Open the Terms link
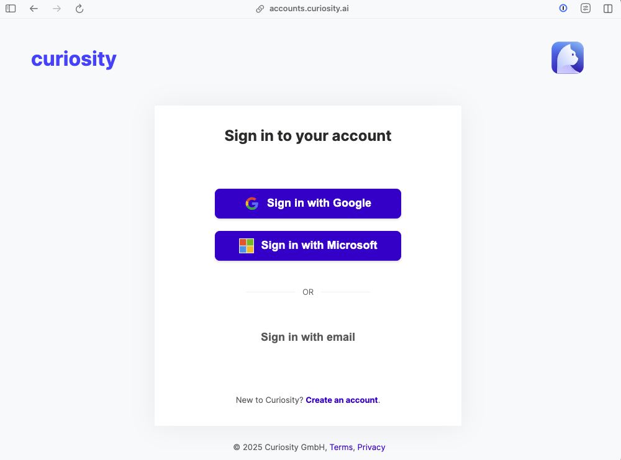Image resolution: width=621 pixels, height=460 pixels. pos(341,447)
